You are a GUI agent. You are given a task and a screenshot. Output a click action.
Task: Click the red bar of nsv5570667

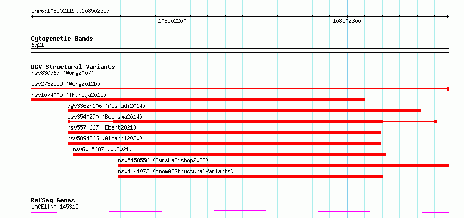[224, 133]
